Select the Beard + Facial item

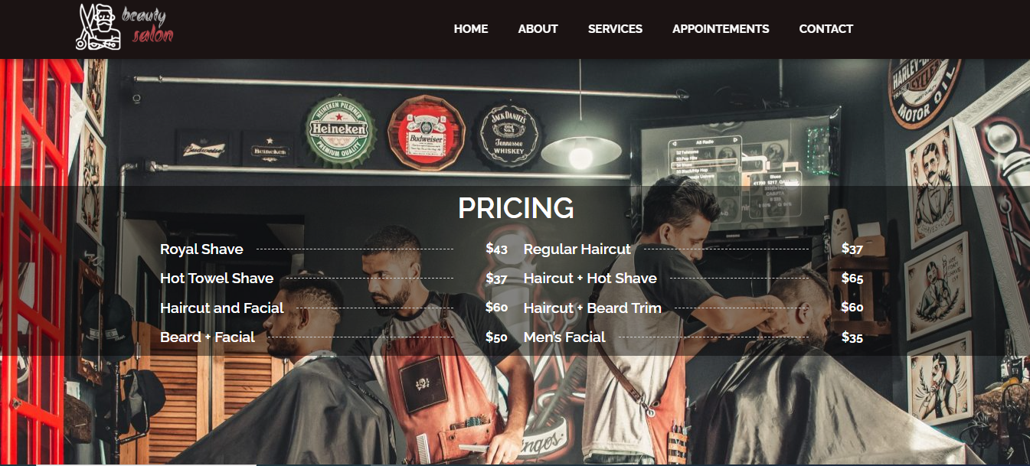(x=208, y=337)
